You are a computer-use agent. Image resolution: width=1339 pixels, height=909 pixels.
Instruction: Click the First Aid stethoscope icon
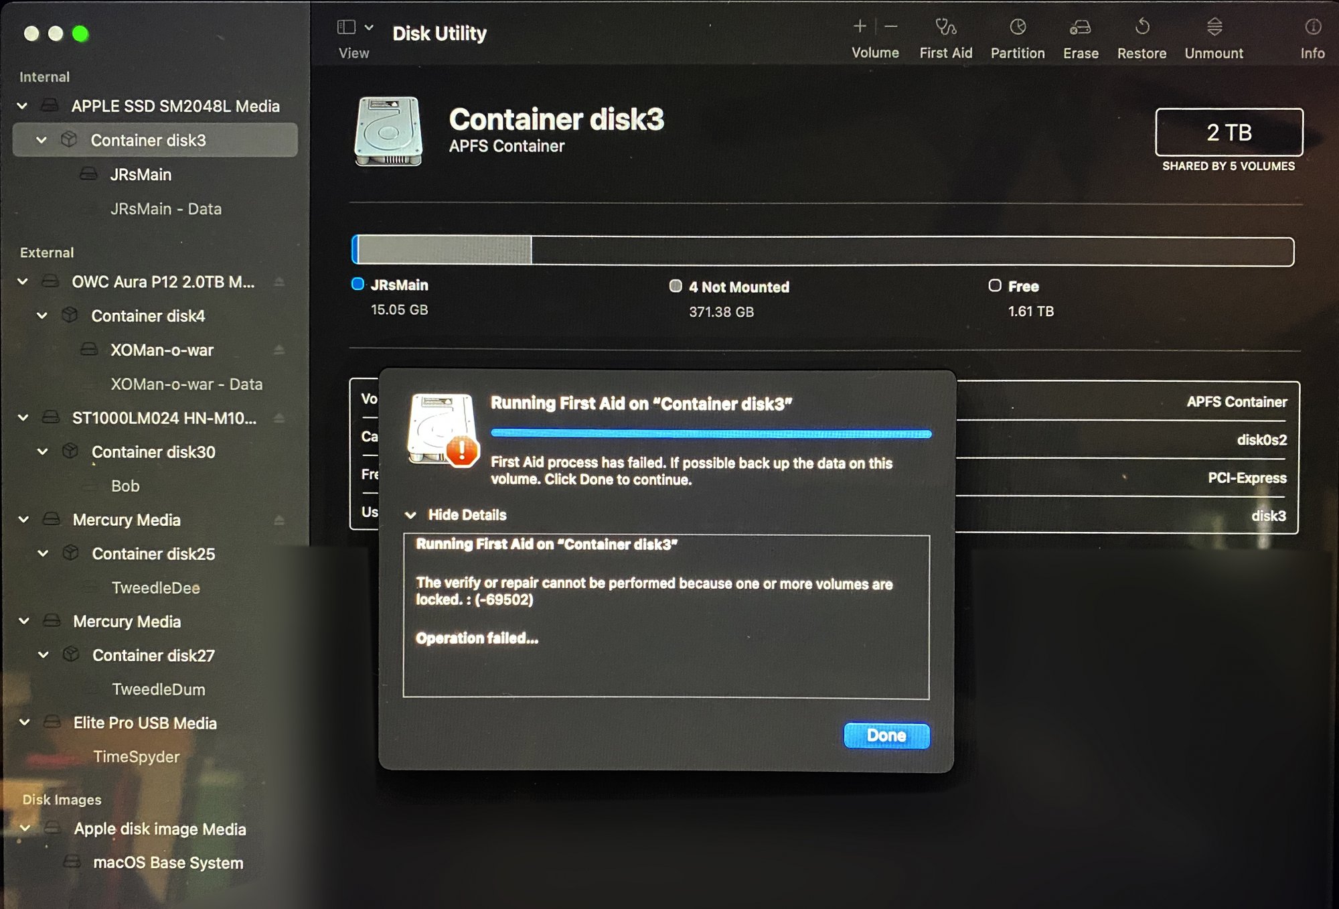tap(945, 27)
